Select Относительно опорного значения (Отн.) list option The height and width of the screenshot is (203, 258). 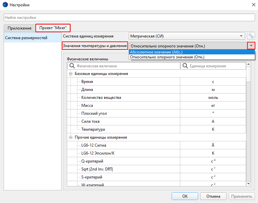[192, 57]
